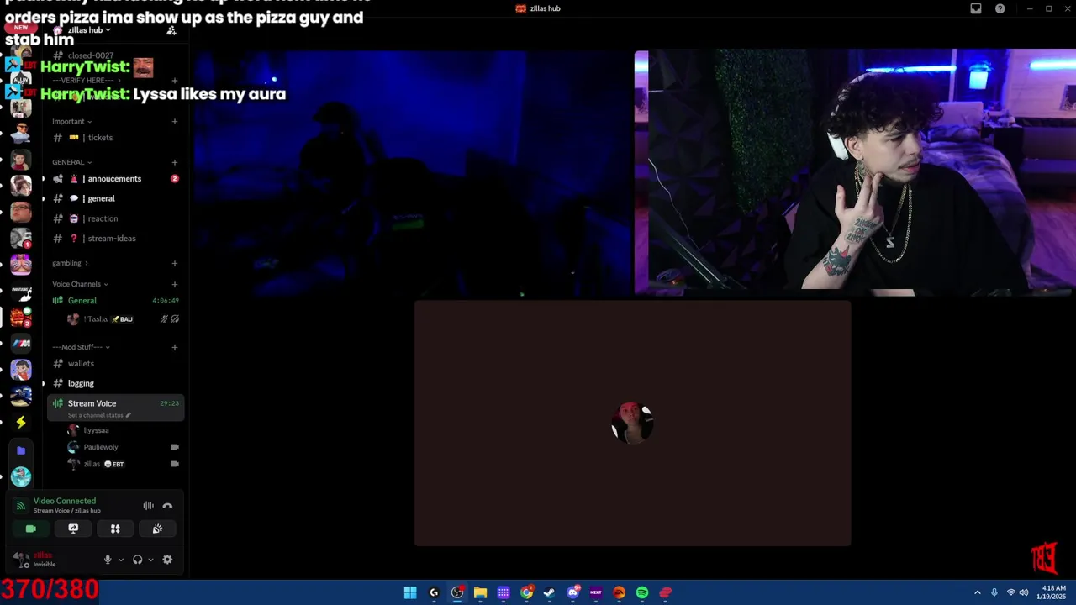
Task: Collapse the Voice Channels category
Action: pyautogui.click(x=80, y=284)
